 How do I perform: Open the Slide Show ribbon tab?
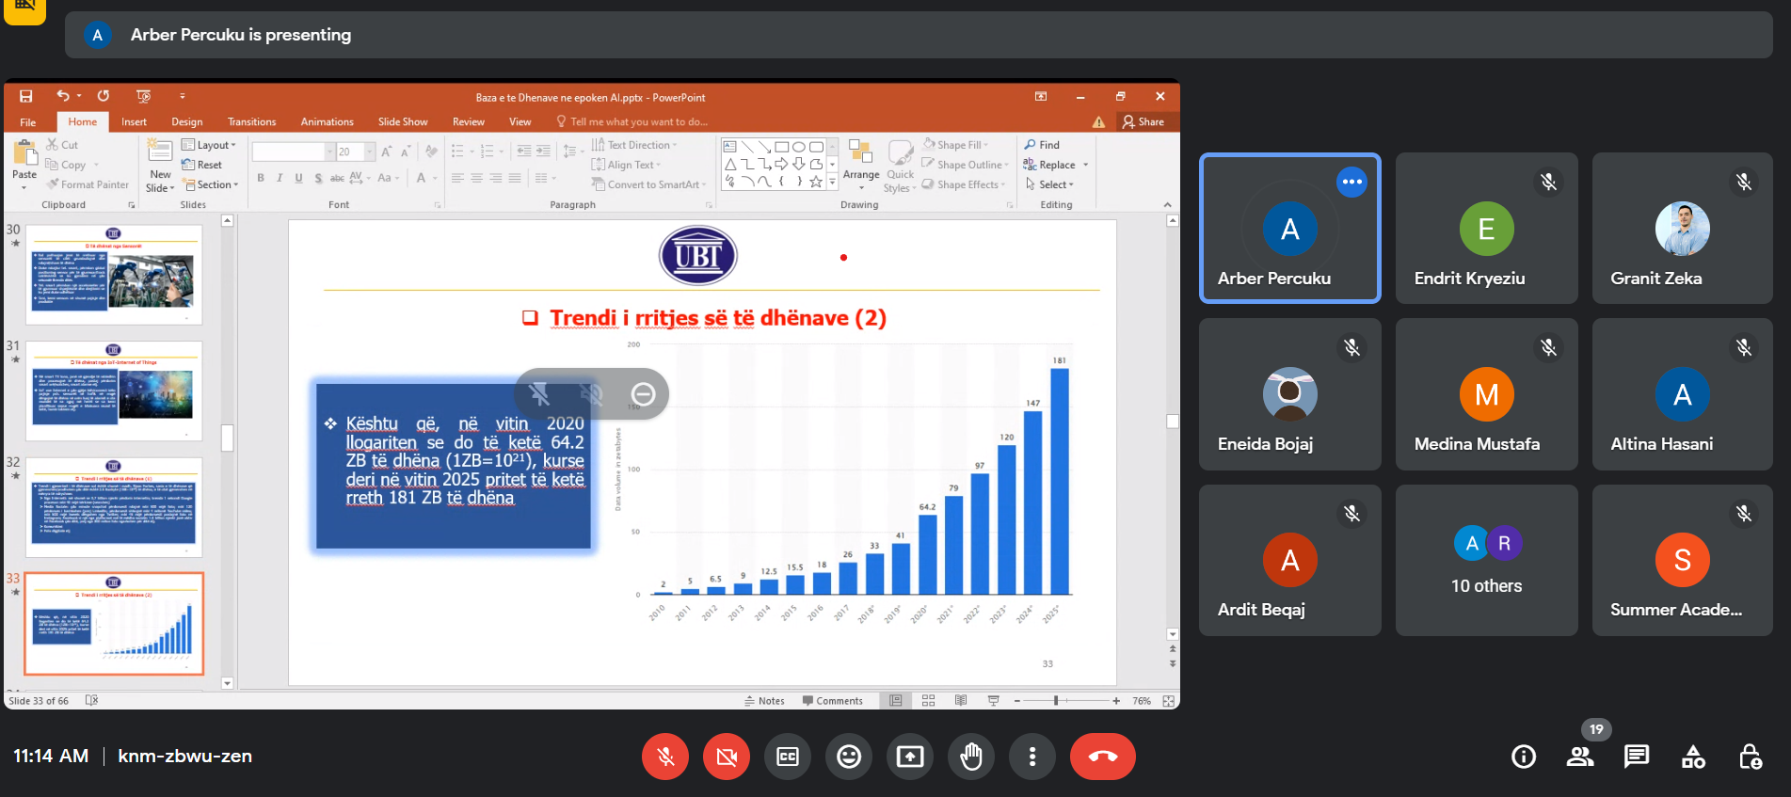pos(402,122)
